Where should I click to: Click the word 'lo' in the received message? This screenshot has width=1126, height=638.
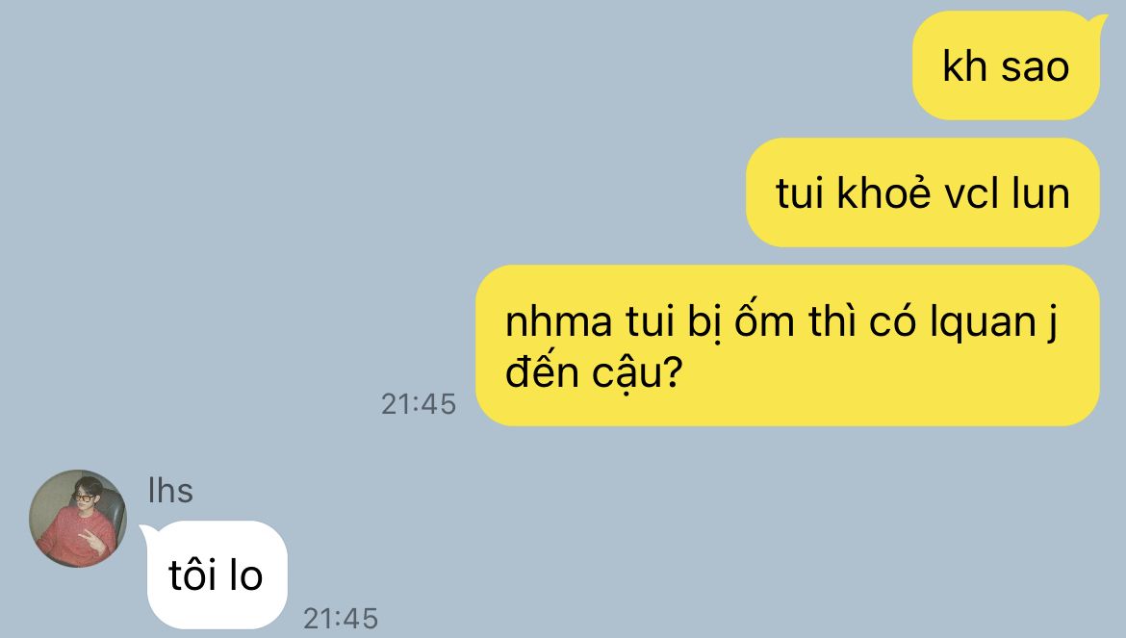pyautogui.click(x=246, y=574)
